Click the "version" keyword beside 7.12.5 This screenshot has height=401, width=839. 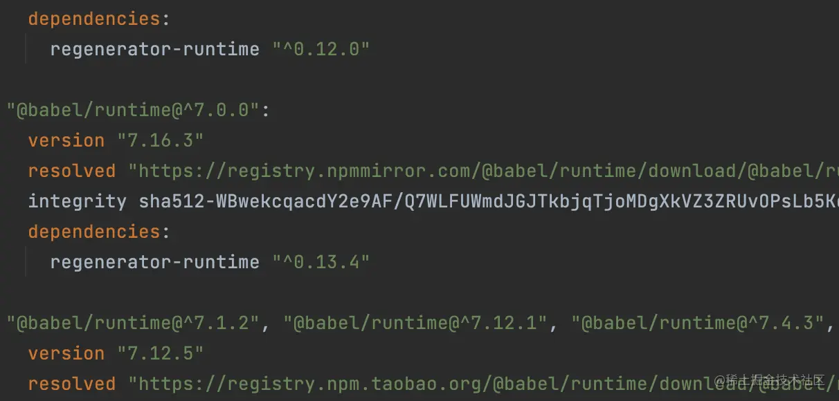coord(66,353)
